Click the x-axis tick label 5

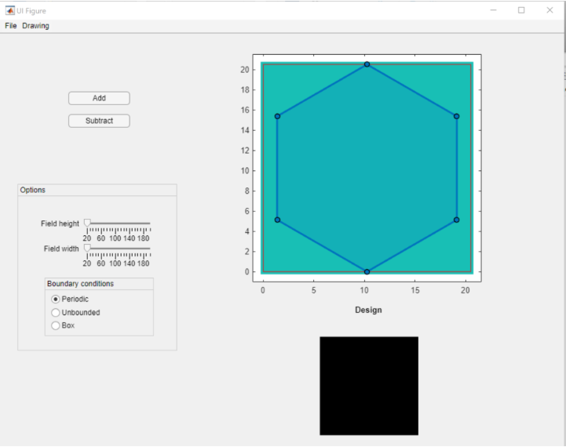[314, 290]
